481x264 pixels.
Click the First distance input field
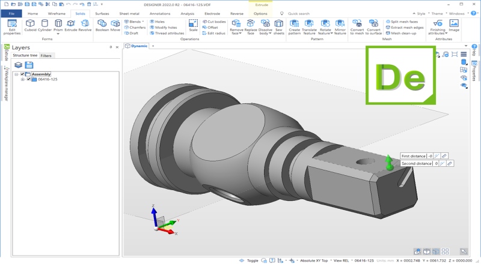tap(431, 155)
